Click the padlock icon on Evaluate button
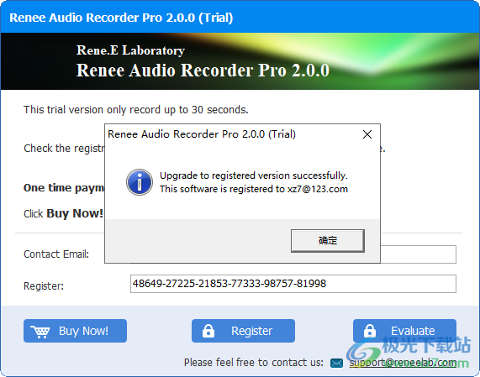The image size is (480, 377). click(370, 331)
